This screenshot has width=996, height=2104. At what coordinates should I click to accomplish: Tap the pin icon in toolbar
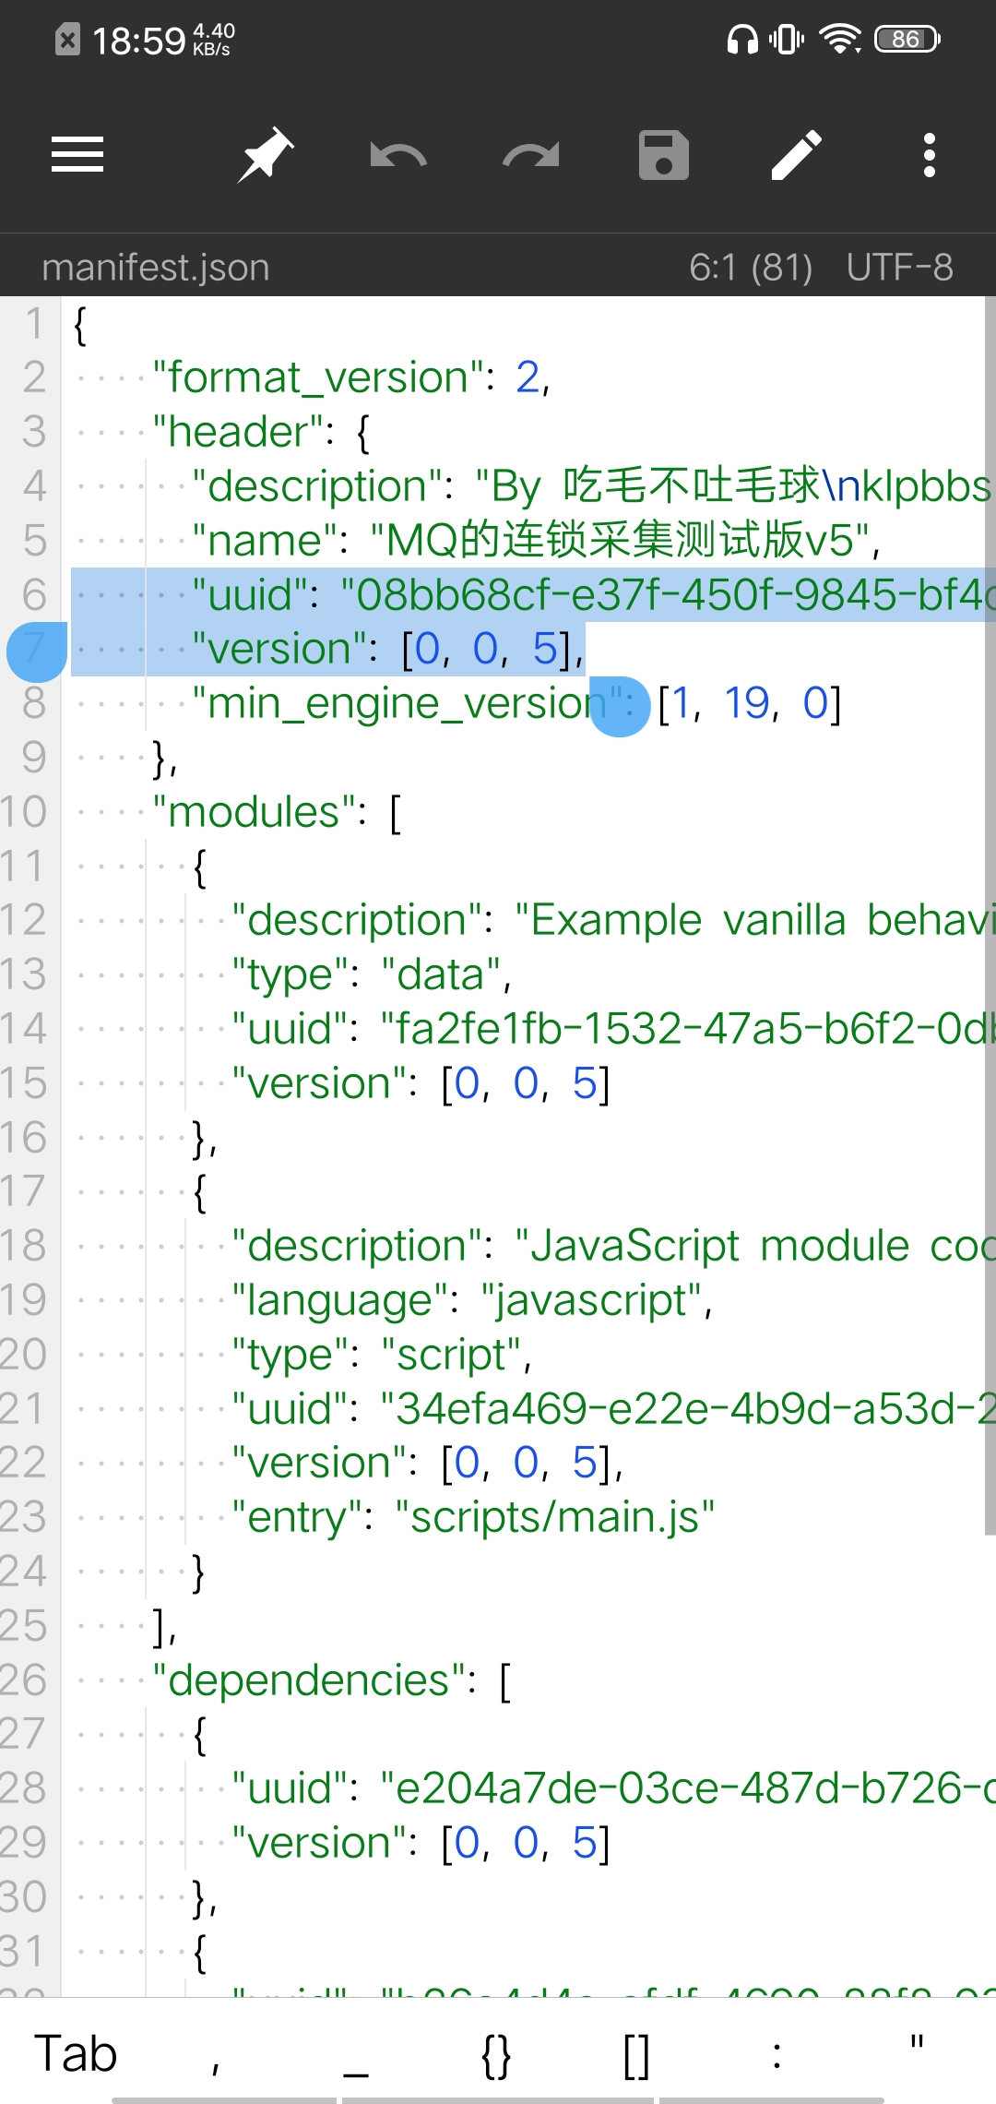click(266, 154)
